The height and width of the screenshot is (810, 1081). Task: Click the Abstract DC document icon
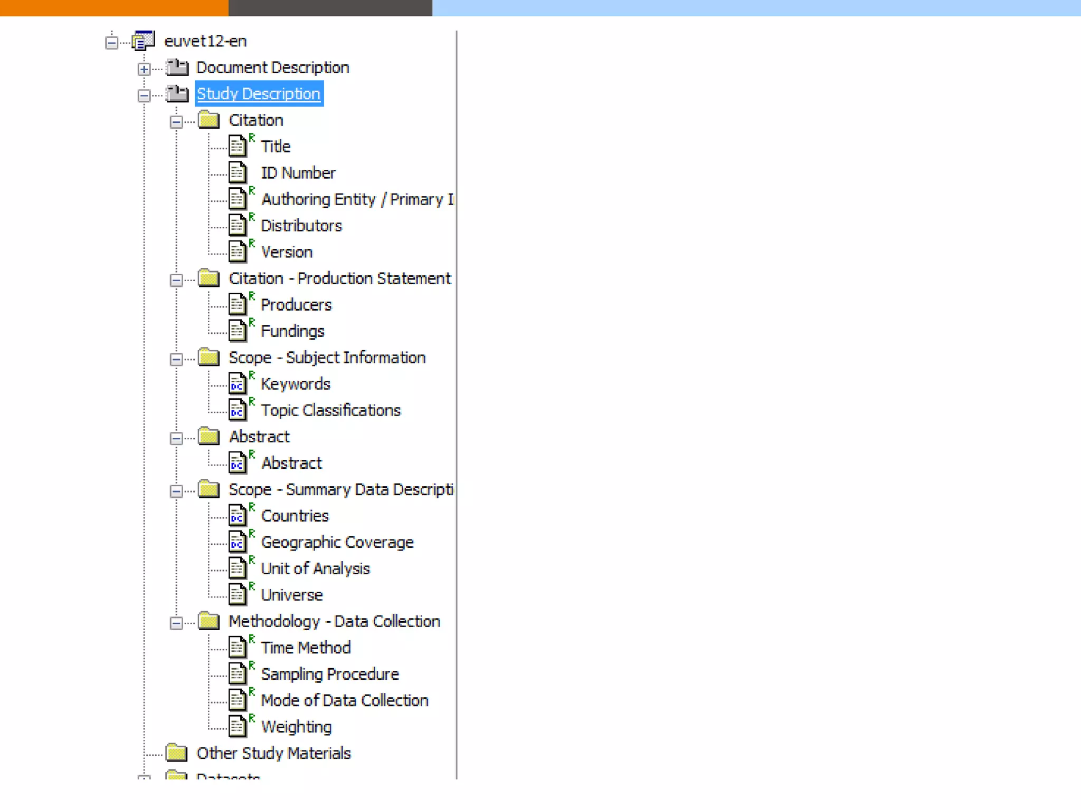(238, 462)
